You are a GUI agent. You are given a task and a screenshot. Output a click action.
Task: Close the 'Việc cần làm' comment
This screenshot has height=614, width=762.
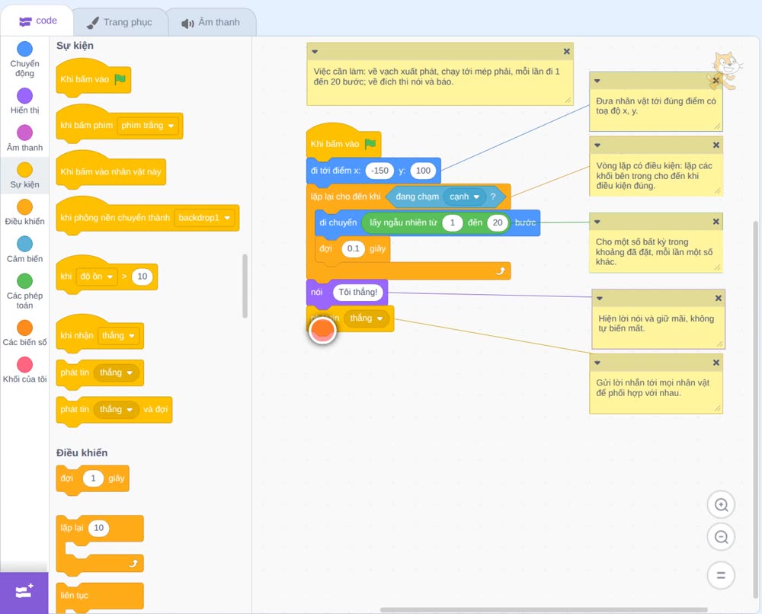(x=566, y=52)
